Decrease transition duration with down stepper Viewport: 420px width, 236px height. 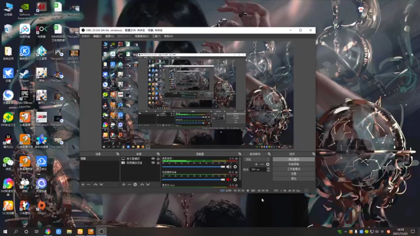pyautogui.click(x=268, y=170)
